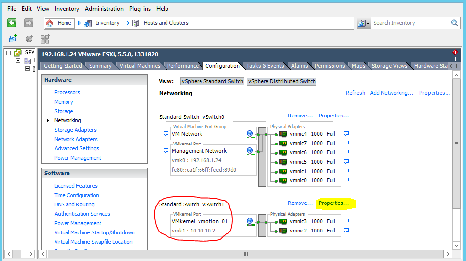Click the Home house icon
Viewport: 466px width, 261px height.
pyautogui.click(x=50, y=23)
